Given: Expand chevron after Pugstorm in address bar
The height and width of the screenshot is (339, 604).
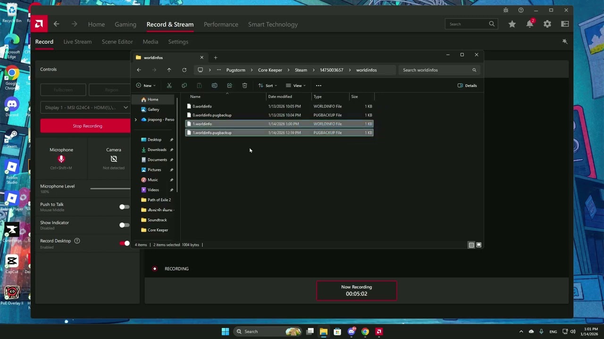Looking at the screenshot, I should point(252,70).
